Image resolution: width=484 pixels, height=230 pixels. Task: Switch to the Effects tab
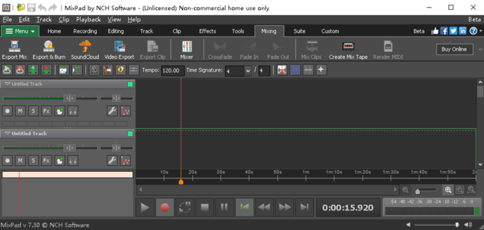tap(207, 31)
